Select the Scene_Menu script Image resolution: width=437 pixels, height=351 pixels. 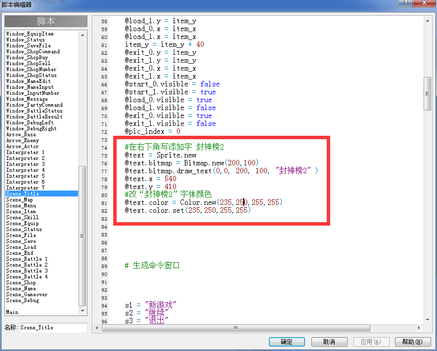(42, 206)
